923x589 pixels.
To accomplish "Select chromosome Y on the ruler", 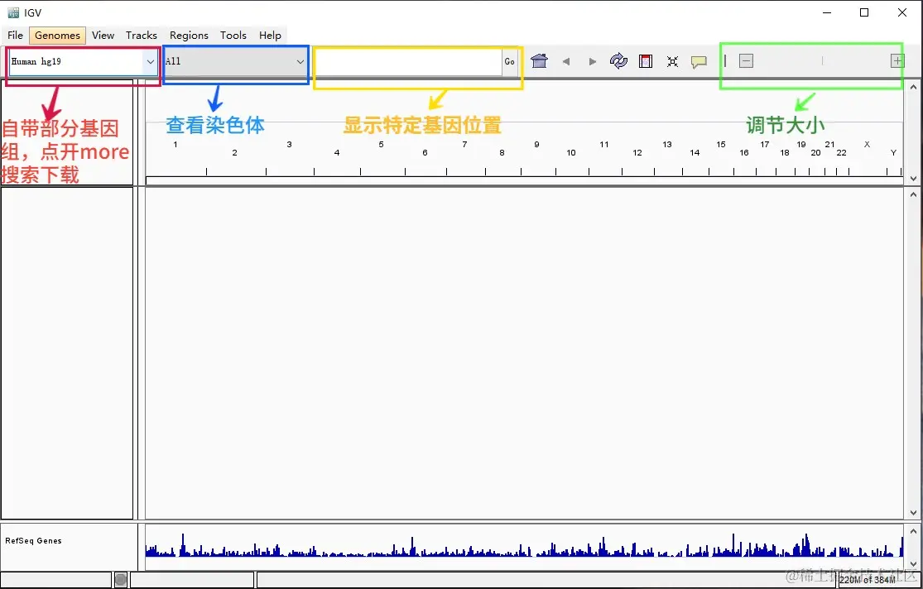I will click(x=893, y=152).
